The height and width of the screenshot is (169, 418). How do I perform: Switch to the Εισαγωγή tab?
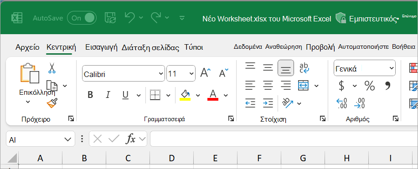click(101, 47)
